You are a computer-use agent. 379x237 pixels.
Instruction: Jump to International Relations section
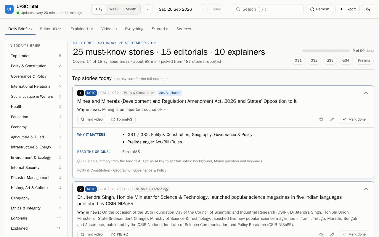click(x=36, y=87)
